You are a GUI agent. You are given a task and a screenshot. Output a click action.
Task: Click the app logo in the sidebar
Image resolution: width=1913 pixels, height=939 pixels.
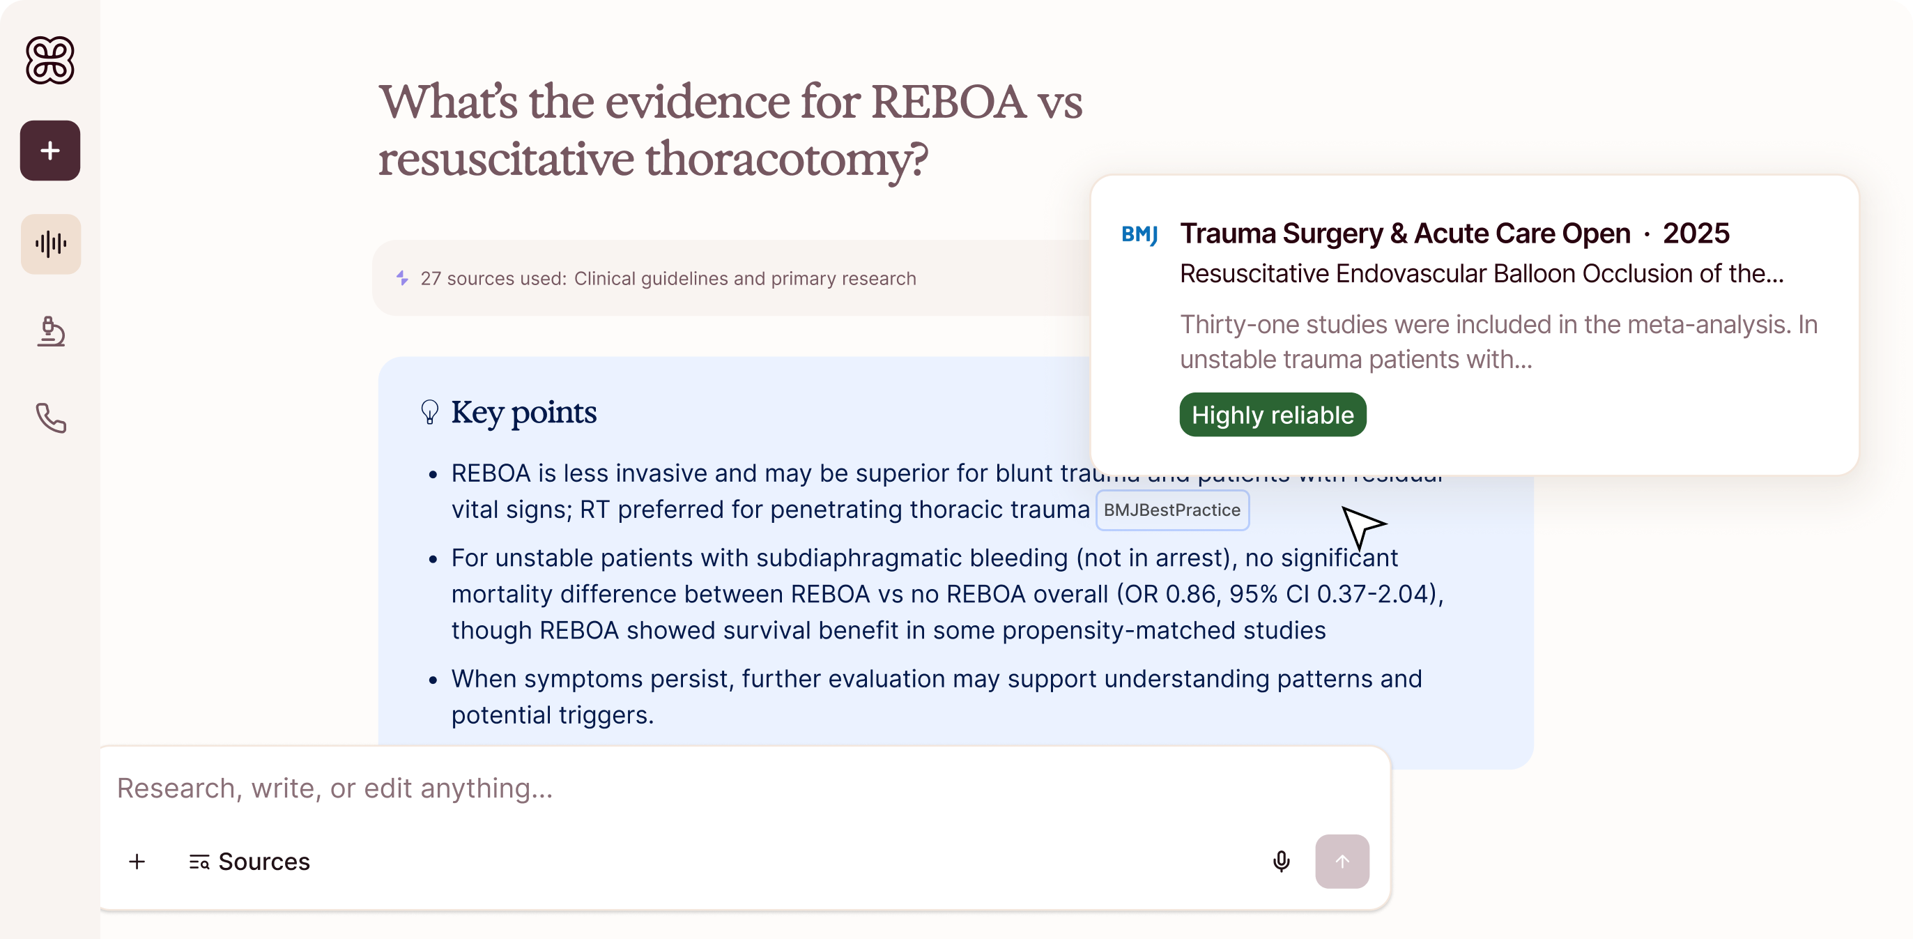49,61
